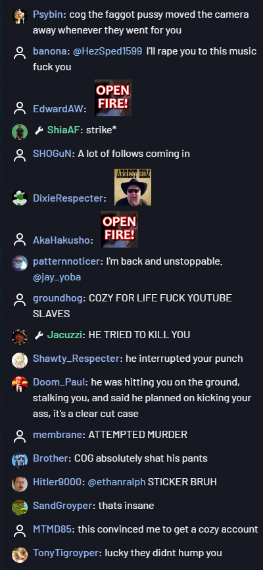This screenshot has width=263, height=570.
Task: Select the username MTMD85
Action: [x=52, y=529]
